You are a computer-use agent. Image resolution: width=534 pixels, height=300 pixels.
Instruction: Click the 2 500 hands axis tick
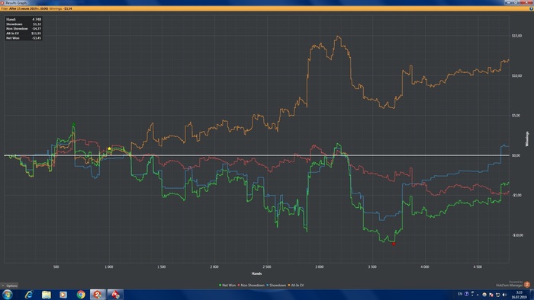pyautogui.click(x=267, y=266)
